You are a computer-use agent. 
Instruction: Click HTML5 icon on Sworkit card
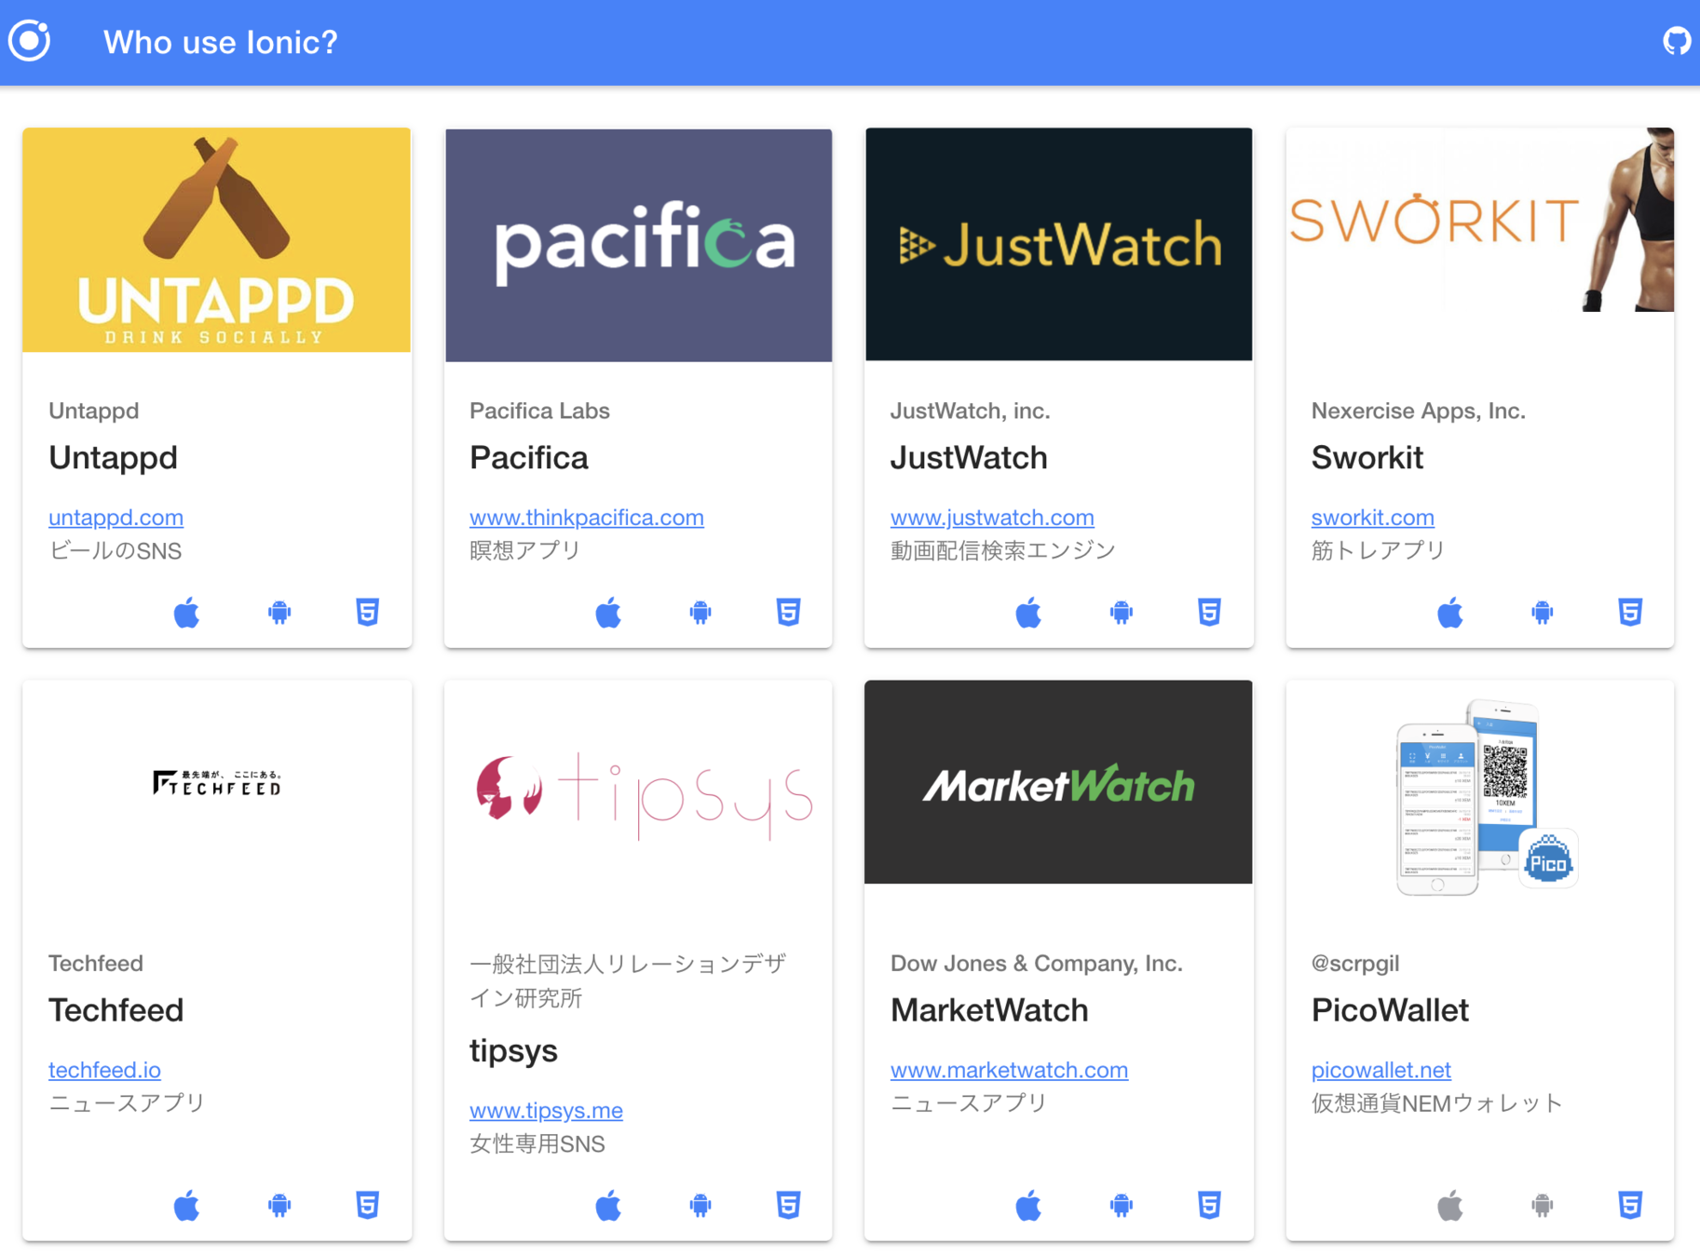coord(1631,613)
